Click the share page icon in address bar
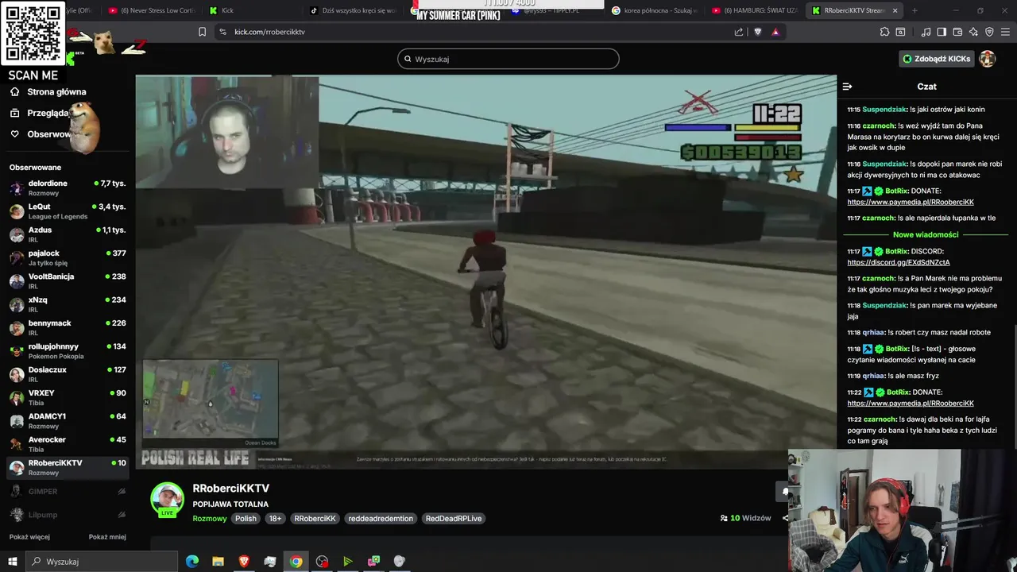This screenshot has height=572, width=1017. point(739,32)
